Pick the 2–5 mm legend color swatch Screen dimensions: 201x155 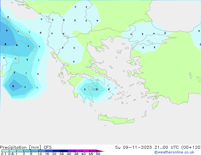[27, 151]
